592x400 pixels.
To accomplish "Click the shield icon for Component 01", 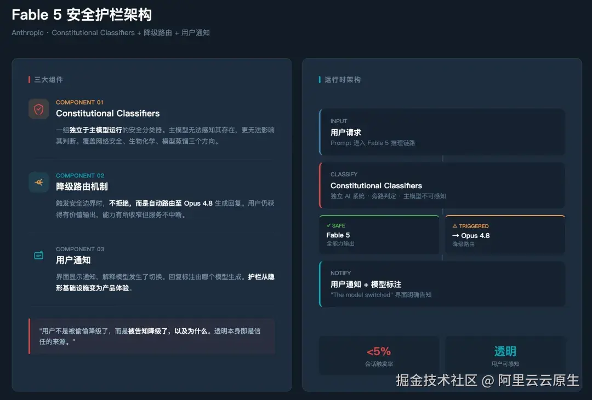I will pyautogui.click(x=38, y=109).
